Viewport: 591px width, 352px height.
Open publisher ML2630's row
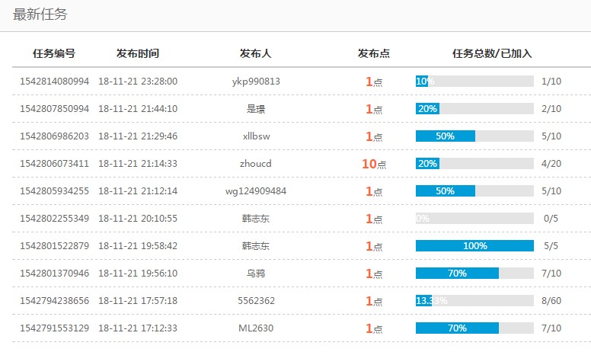[x=256, y=328]
